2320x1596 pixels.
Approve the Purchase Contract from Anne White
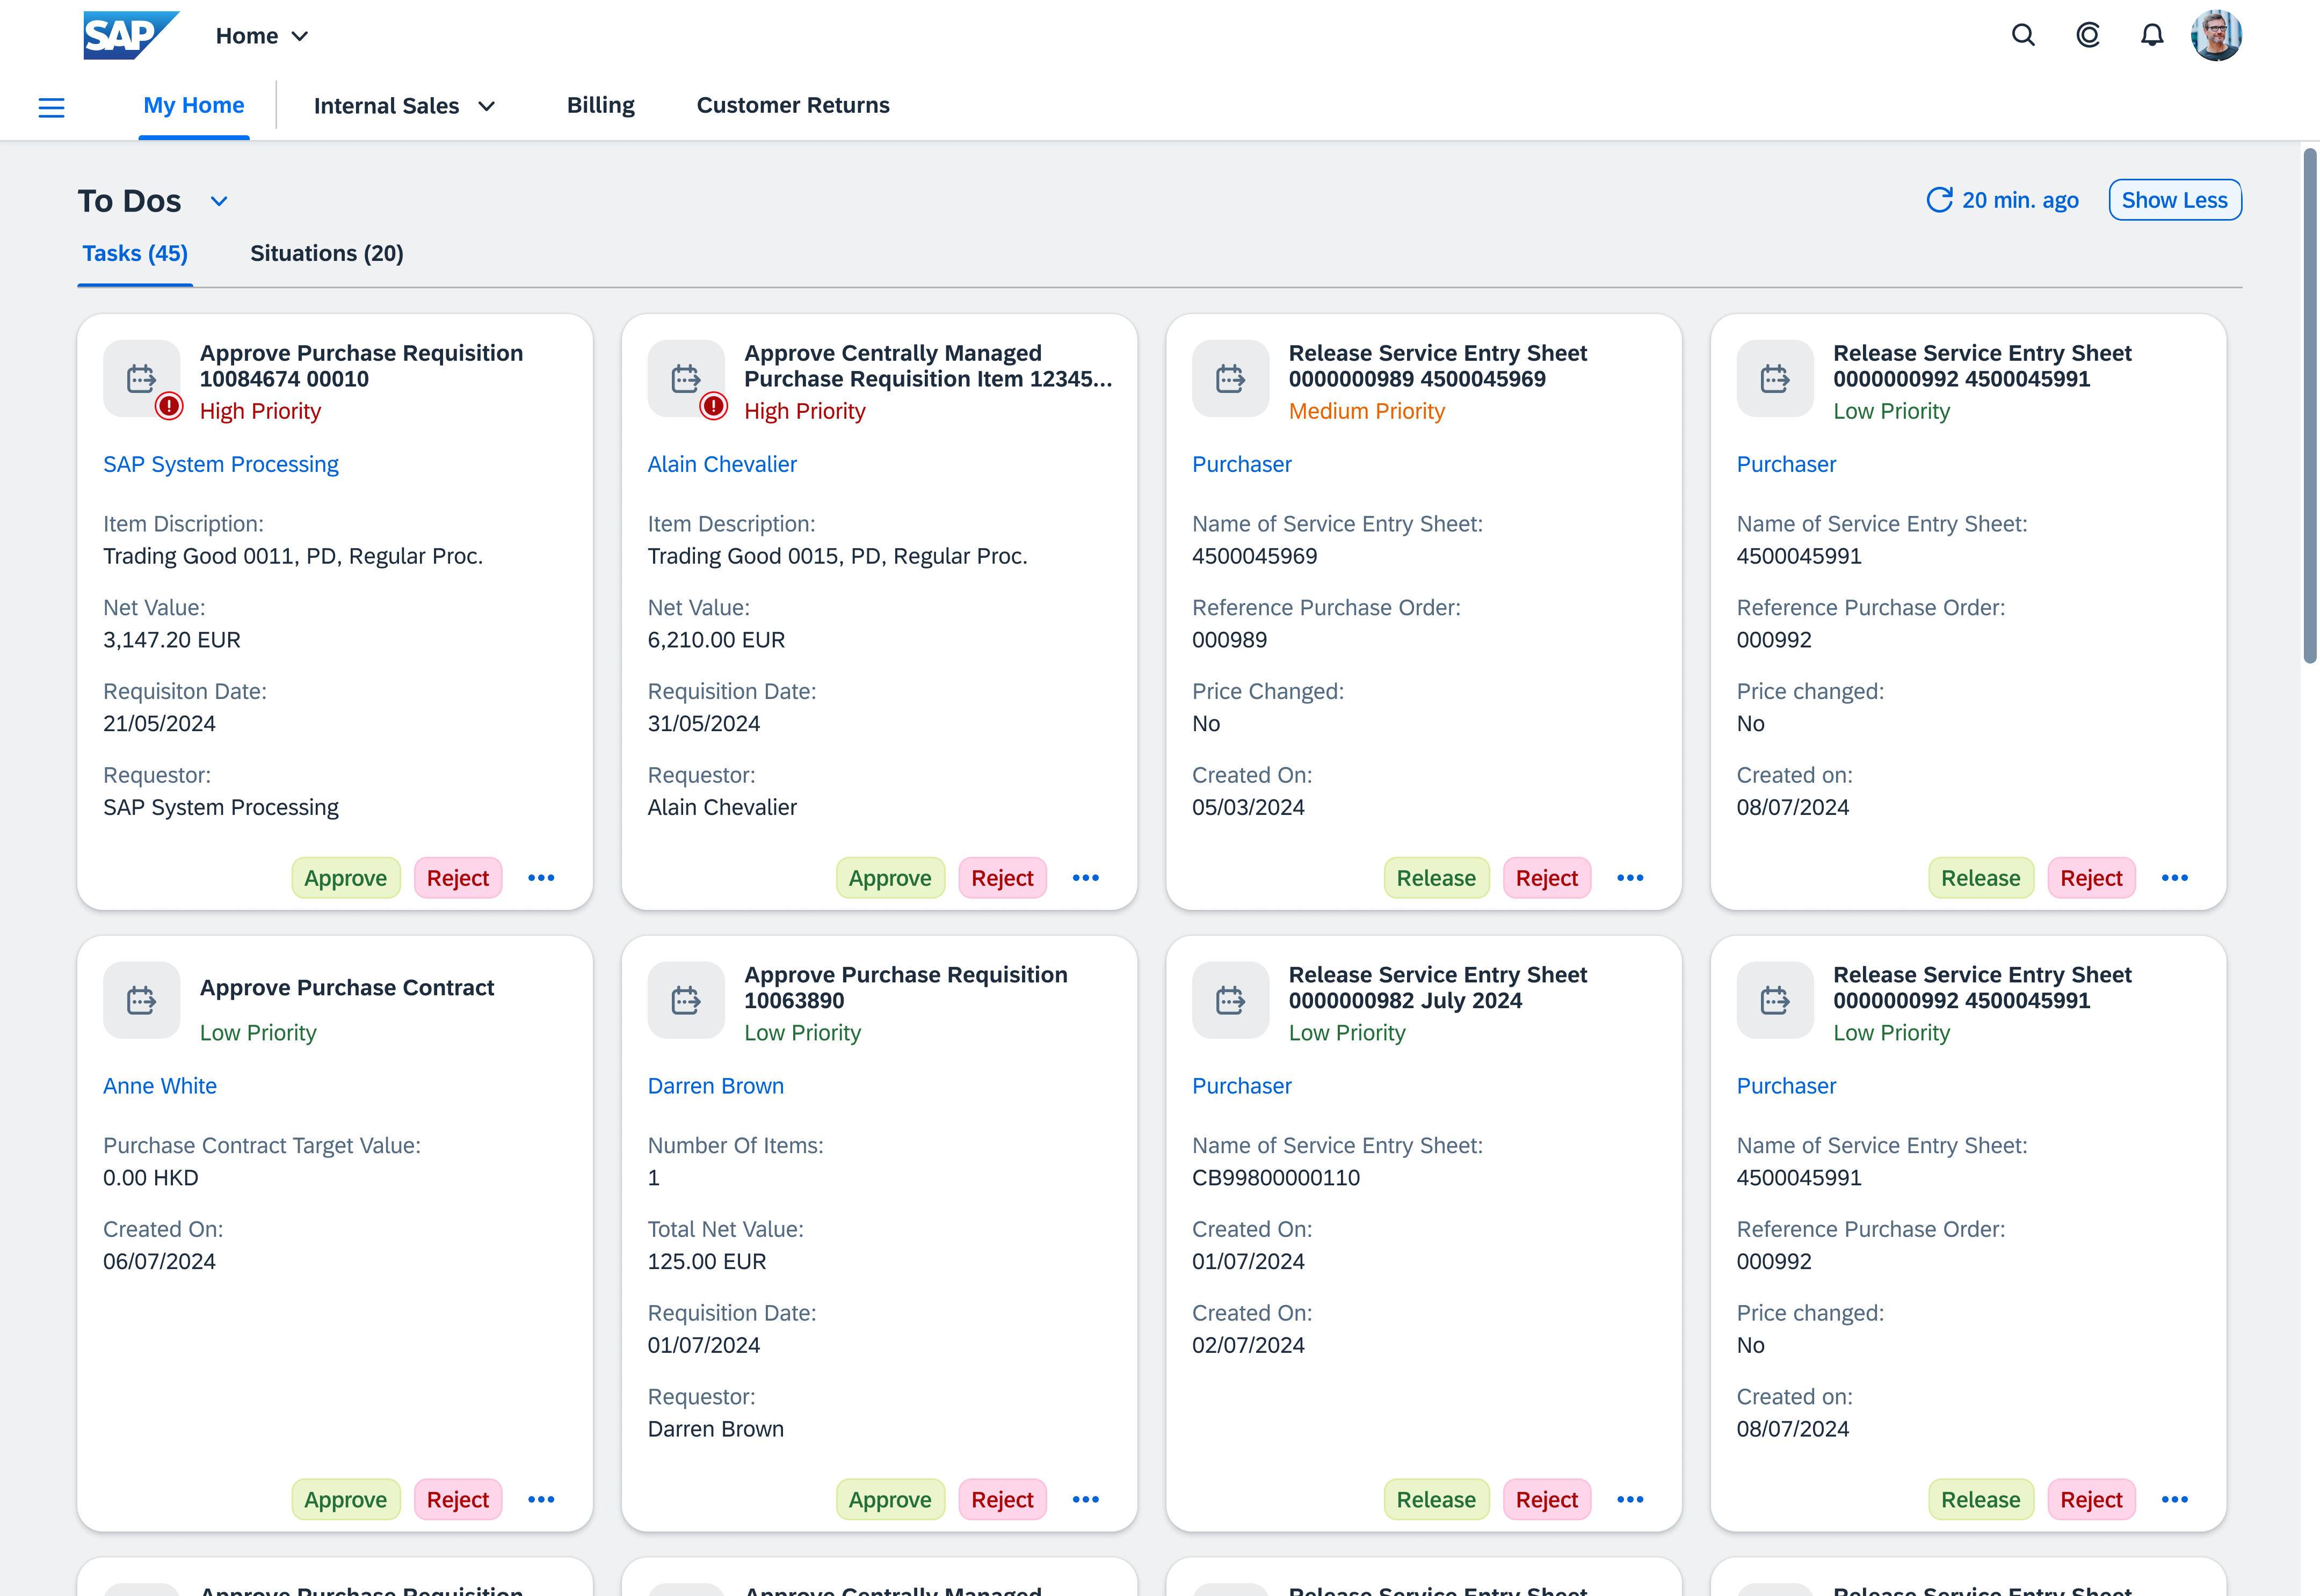(x=345, y=1500)
